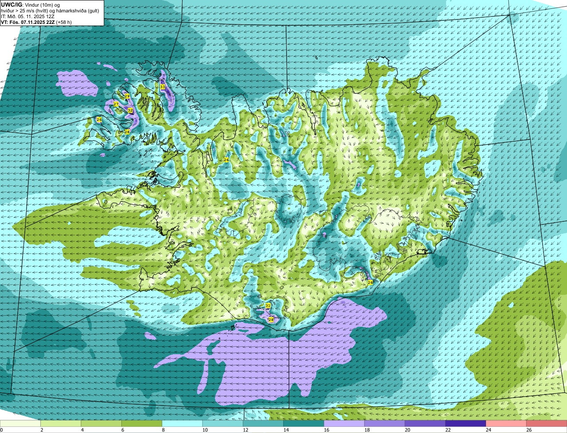Image resolution: width=567 pixels, height=433 pixels.
Task: Pick the 20–22 m/s legend color band
Action: [425, 424]
